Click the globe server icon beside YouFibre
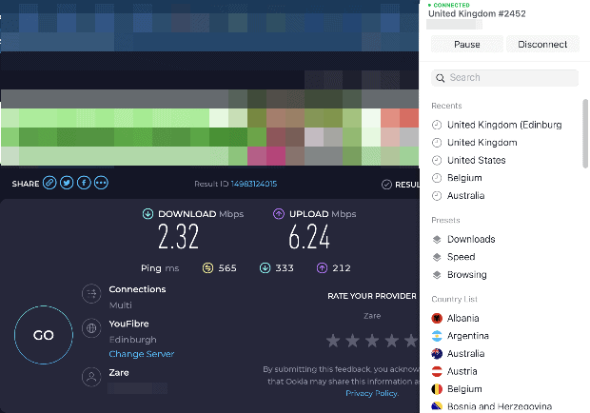 click(91, 328)
